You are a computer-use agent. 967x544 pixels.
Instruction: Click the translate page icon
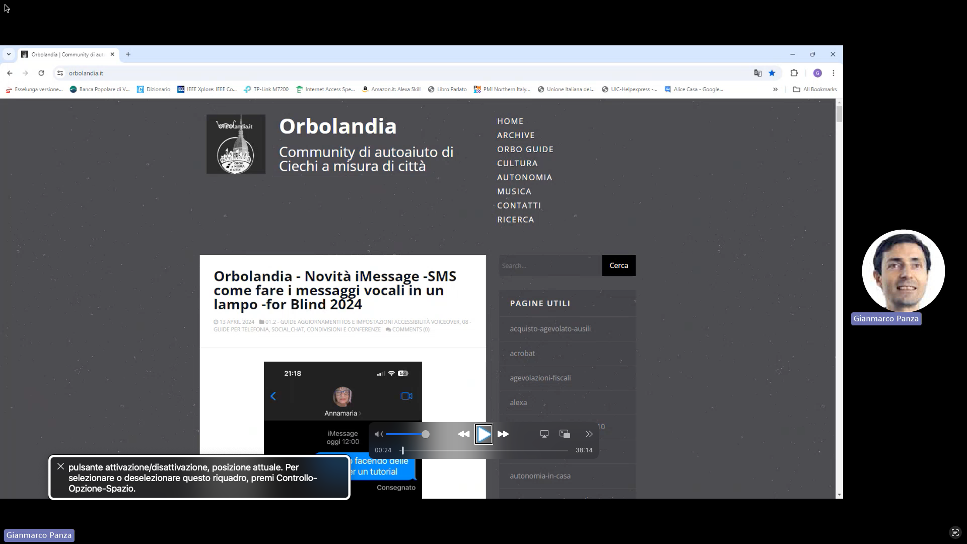(x=757, y=73)
